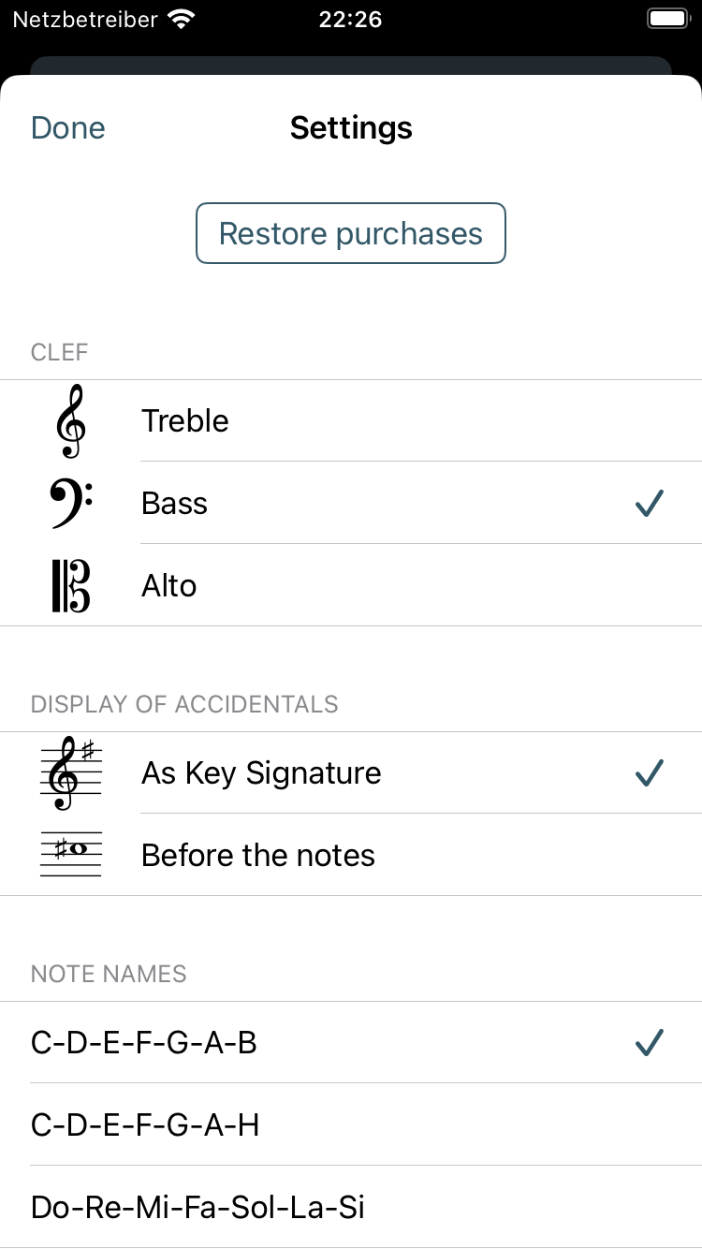The width and height of the screenshot is (702, 1249).
Task: Select the Treble clef option
Action: 351,421
